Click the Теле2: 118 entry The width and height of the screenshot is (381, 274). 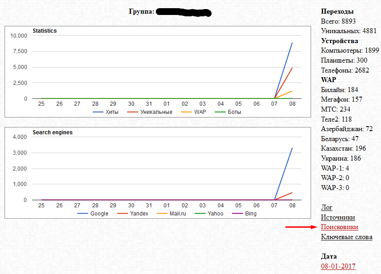(x=336, y=119)
